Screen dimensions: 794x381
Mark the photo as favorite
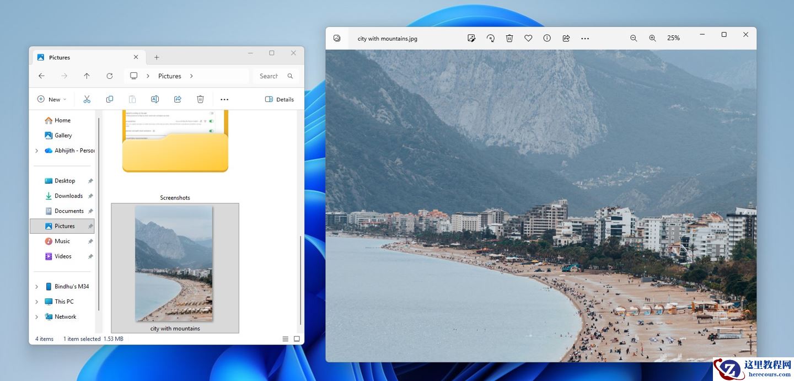(x=528, y=38)
